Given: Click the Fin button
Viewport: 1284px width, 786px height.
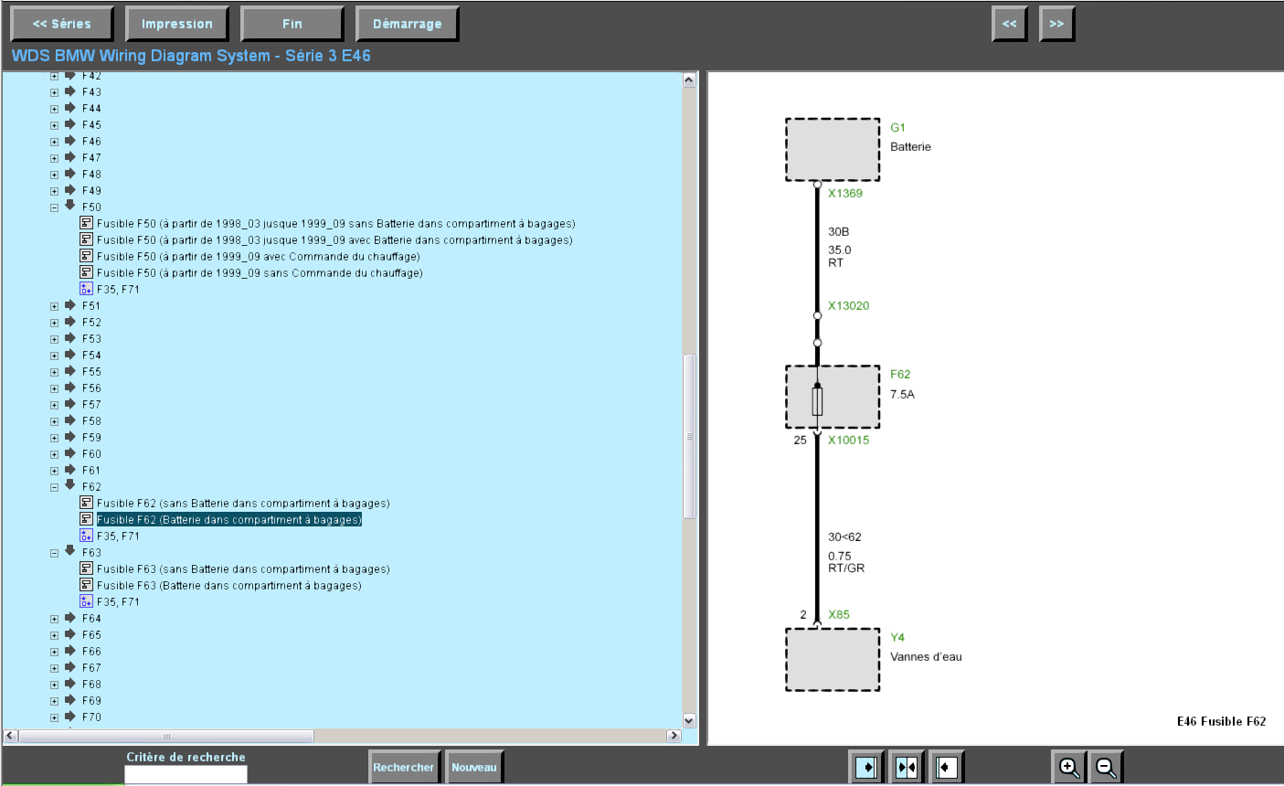Looking at the screenshot, I should click(292, 24).
